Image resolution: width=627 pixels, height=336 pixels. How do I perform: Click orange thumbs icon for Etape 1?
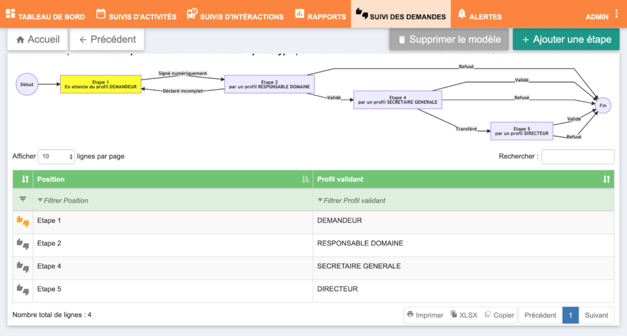(23, 221)
